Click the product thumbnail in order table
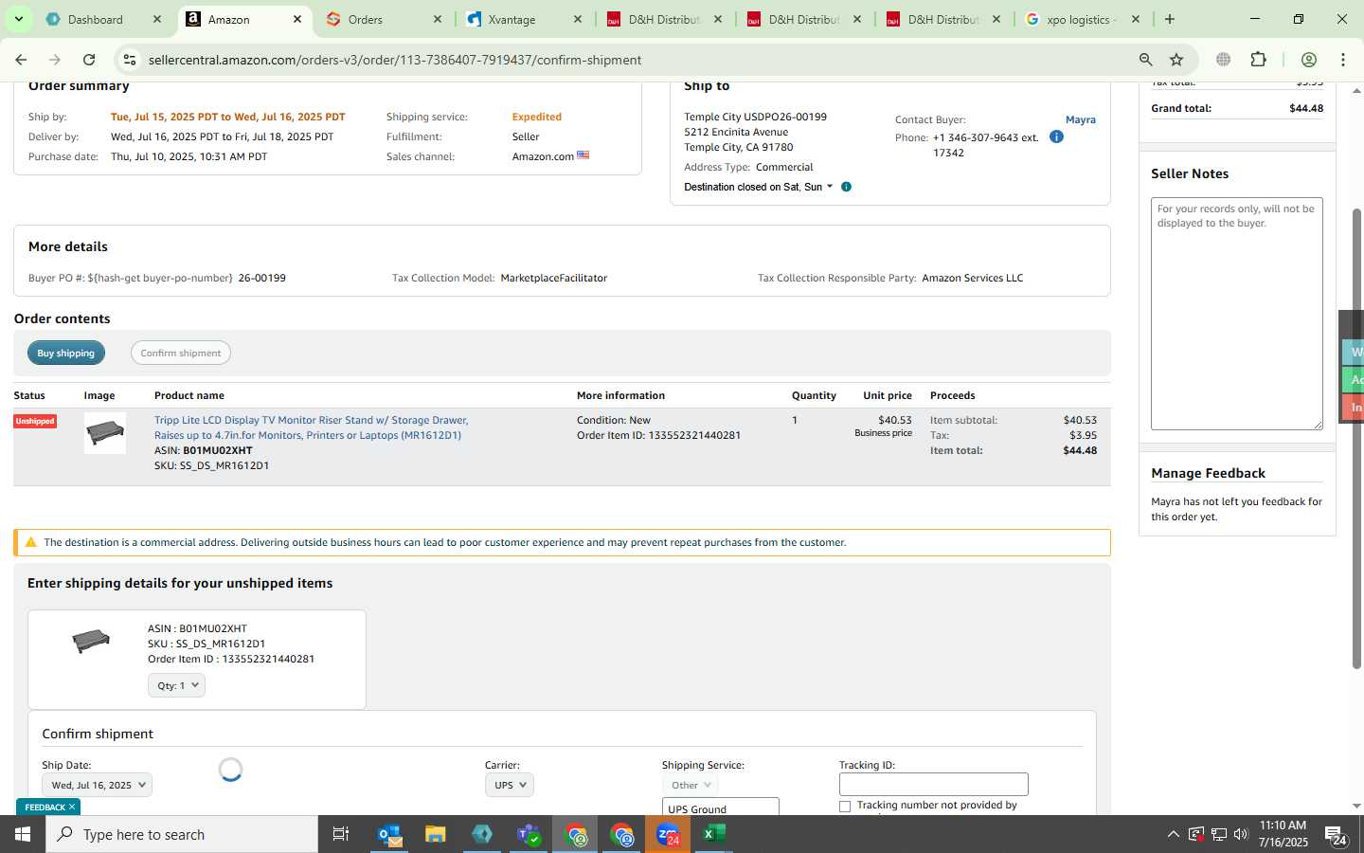Image resolution: width=1364 pixels, height=853 pixels. click(104, 433)
